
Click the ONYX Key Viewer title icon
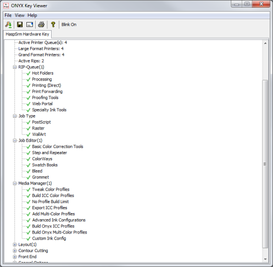(6, 6)
